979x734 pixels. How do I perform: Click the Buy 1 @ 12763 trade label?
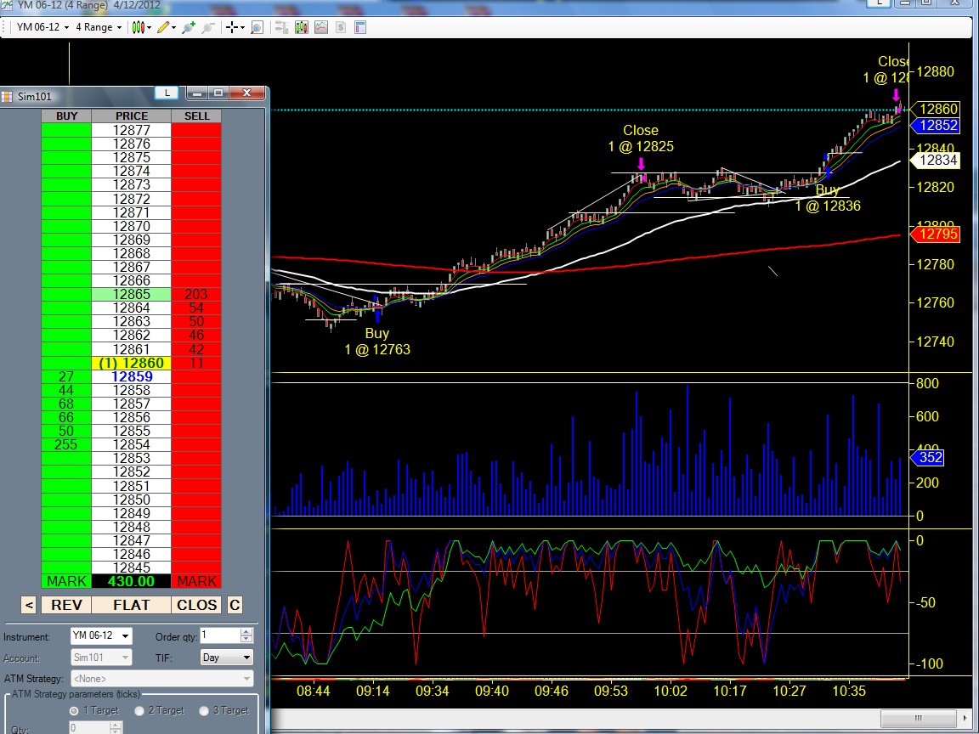pyautogui.click(x=377, y=342)
